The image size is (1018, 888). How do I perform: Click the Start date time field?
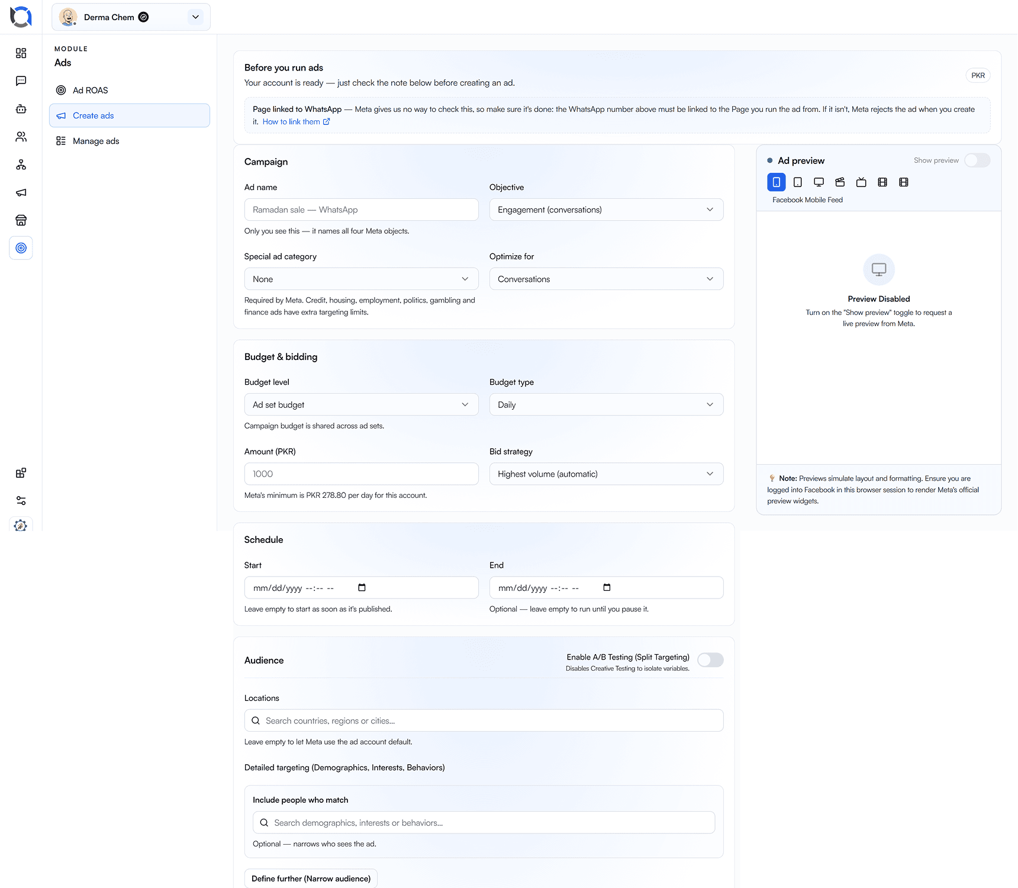click(361, 587)
